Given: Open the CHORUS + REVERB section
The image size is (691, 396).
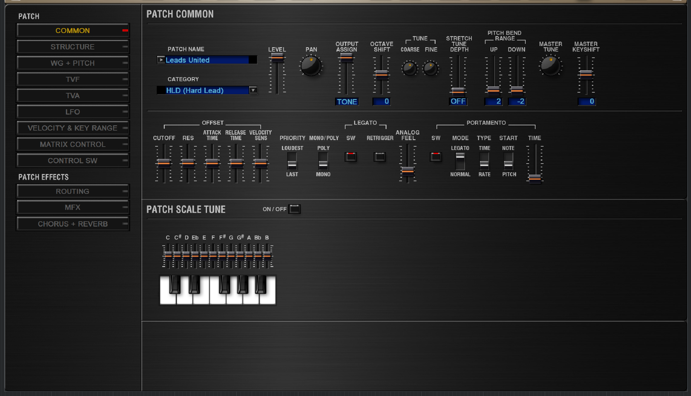Looking at the screenshot, I should coord(72,224).
